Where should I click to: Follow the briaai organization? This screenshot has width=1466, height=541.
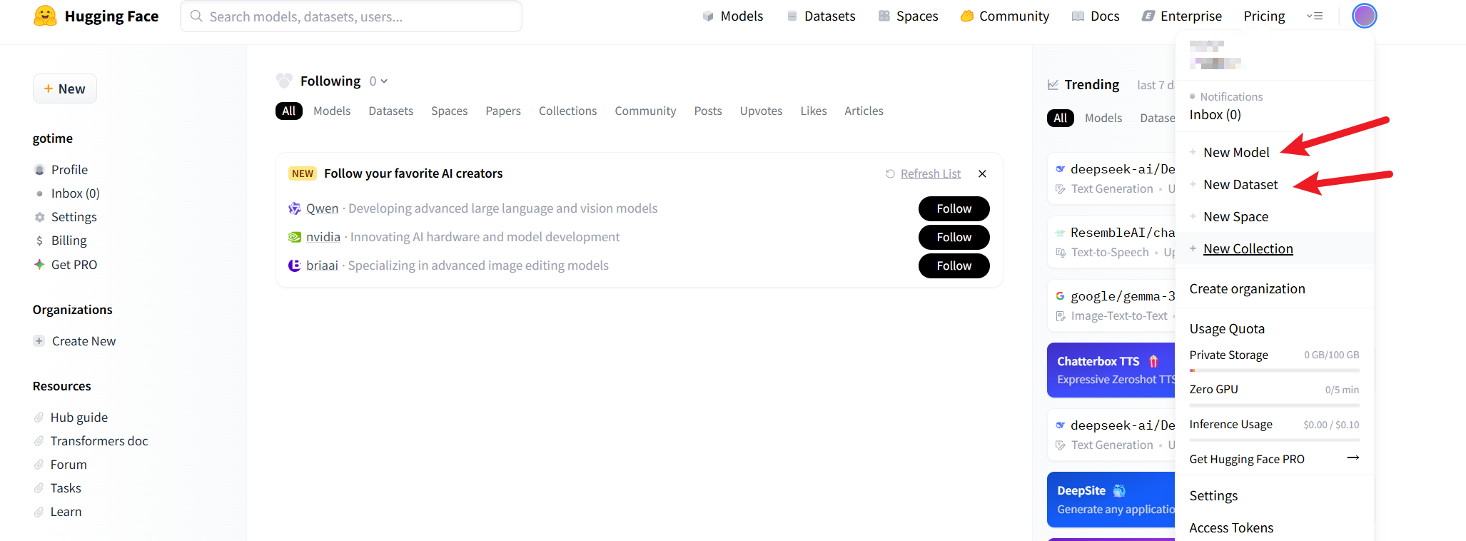click(x=954, y=266)
